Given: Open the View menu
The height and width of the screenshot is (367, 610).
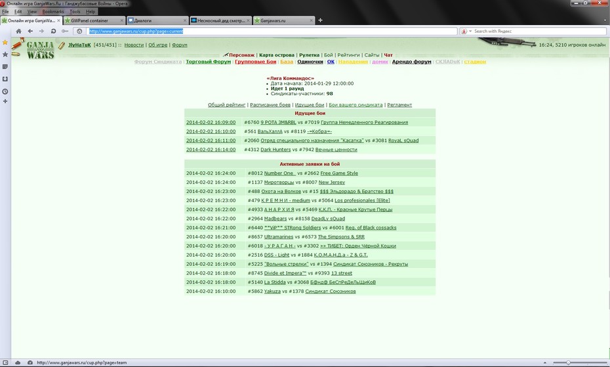Looking at the screenshot, I should (x=32, y=12).
